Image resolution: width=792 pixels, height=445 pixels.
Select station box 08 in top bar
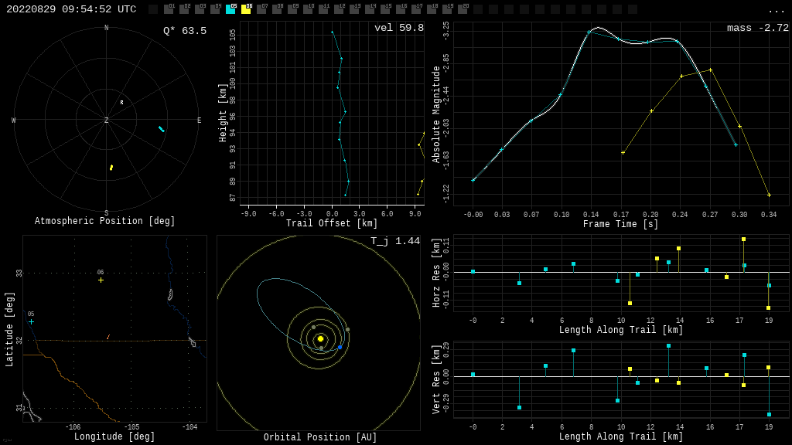(x=277, y=9)
